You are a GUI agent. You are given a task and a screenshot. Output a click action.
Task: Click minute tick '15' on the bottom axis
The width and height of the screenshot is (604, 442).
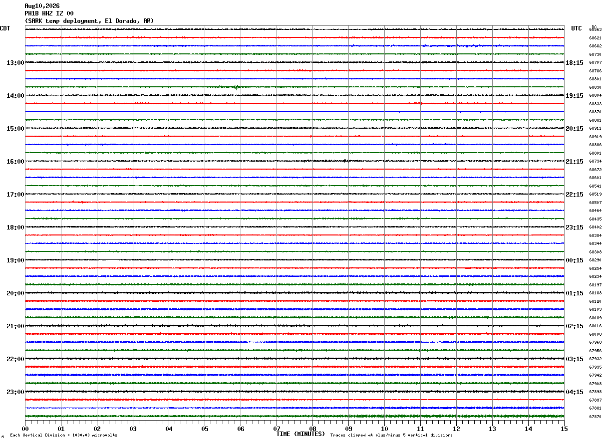pos(564,429)
